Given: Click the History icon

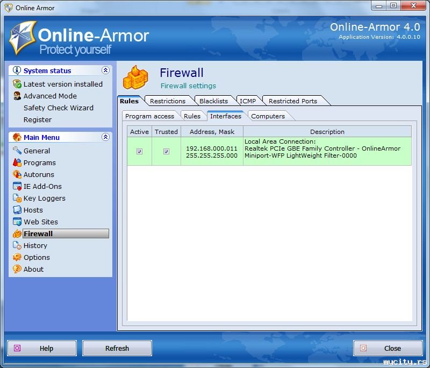Looking at the screenshot, I should point(17,245).
